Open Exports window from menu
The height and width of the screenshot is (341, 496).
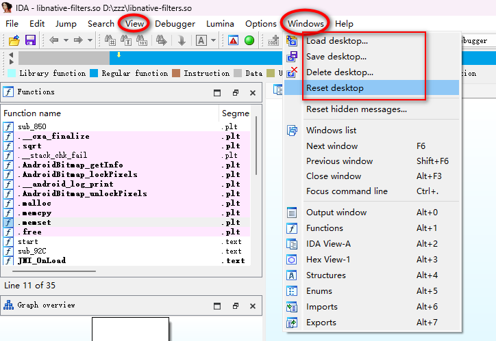click(x=371, y=323)
